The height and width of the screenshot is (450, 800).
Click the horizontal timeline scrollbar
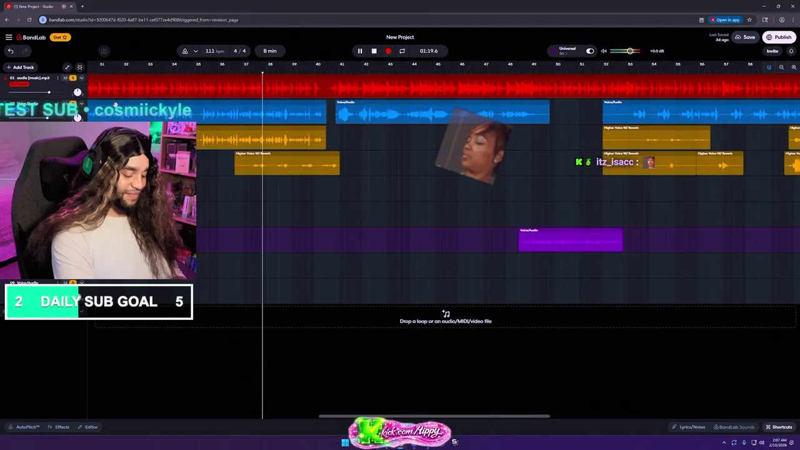point(434,416)
